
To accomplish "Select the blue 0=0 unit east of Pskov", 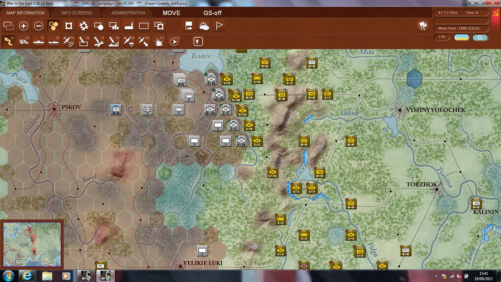I will 116,110.
